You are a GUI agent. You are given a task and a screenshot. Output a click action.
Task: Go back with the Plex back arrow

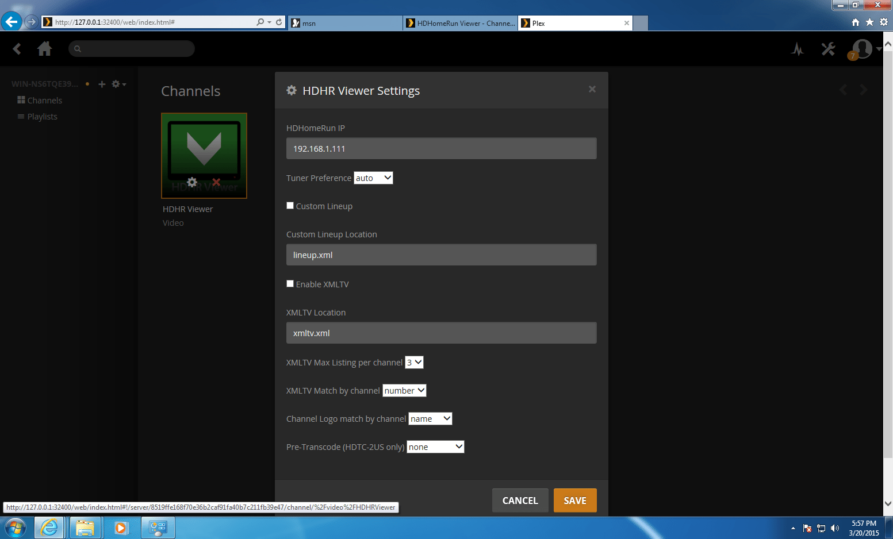pyautogui.click(x=17, y=49)
